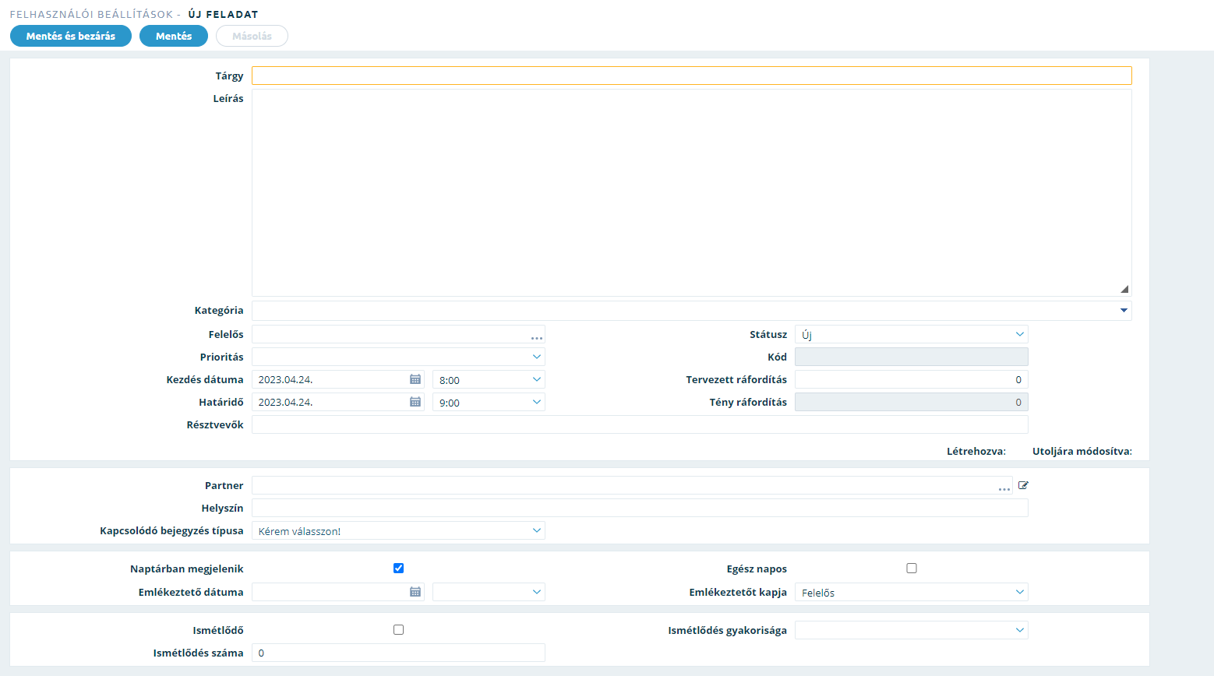This screenshot has width=1214, height=676.
Task: Click the Helyszín input field
Action: pyautogui.click(x=640, y=508)
